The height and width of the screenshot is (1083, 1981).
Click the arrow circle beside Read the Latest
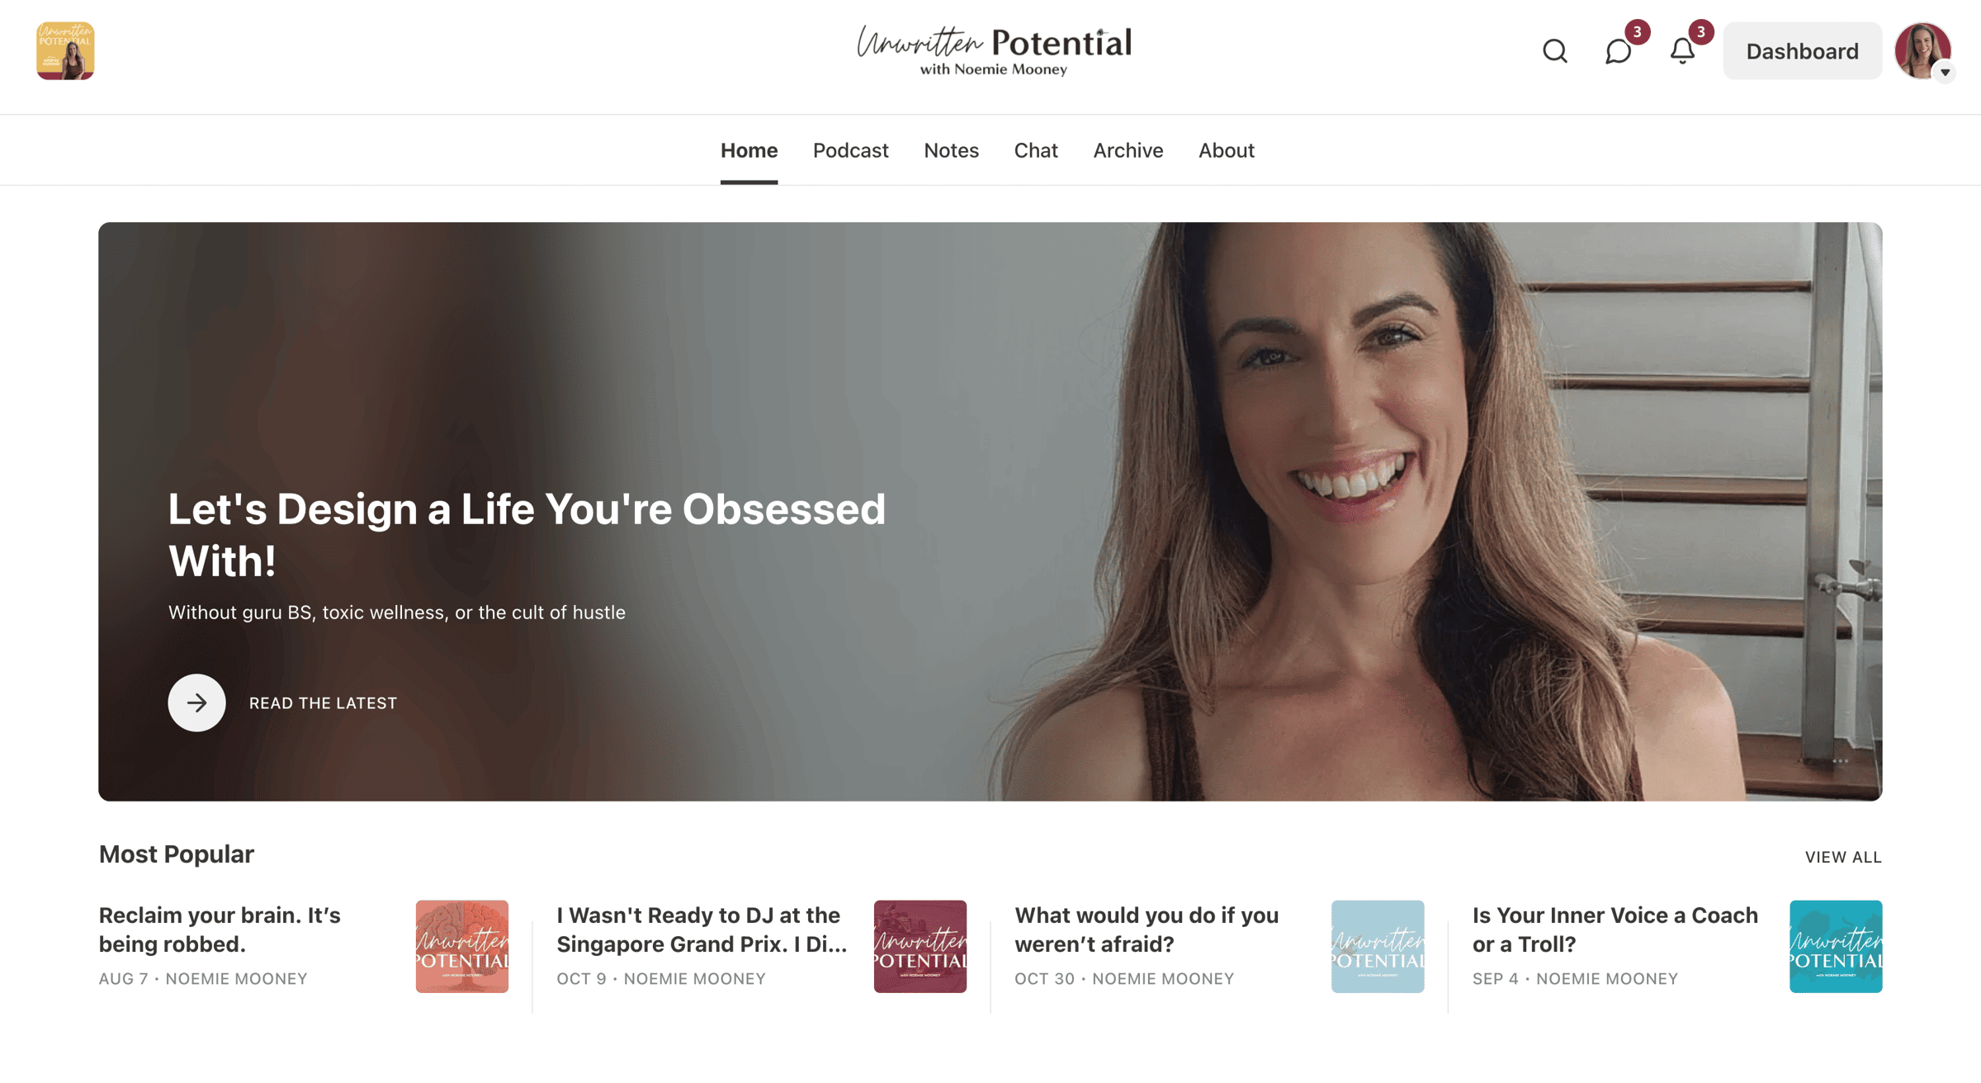click(196, 702)
